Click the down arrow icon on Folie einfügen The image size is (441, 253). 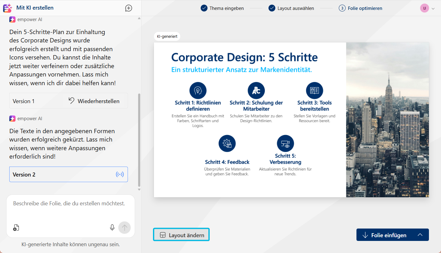pos(365,235)
